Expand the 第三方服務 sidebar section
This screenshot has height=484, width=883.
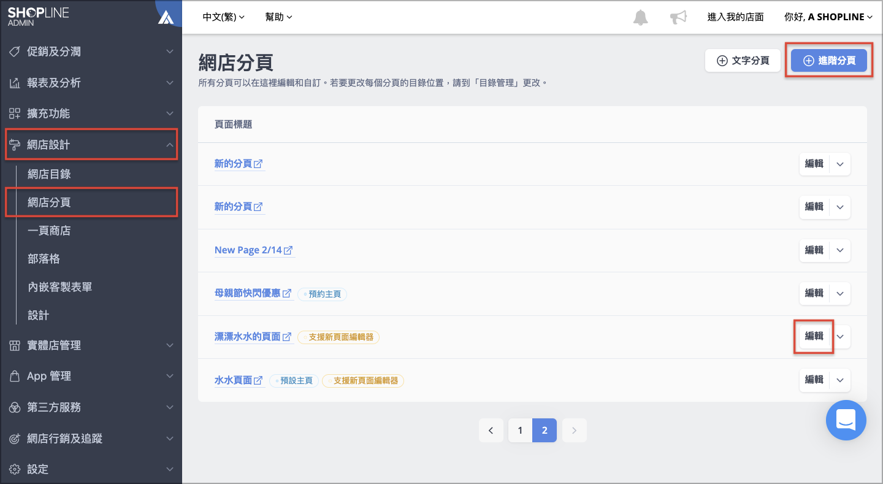(x=170, y=407)
